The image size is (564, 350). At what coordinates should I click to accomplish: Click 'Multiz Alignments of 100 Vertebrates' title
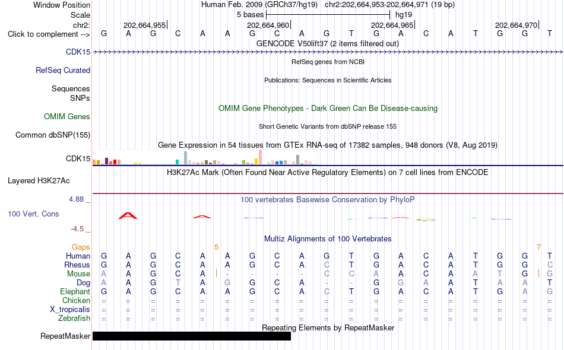(328, 238)
